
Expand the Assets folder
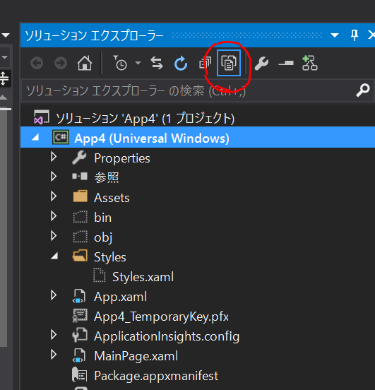[54, 196]
